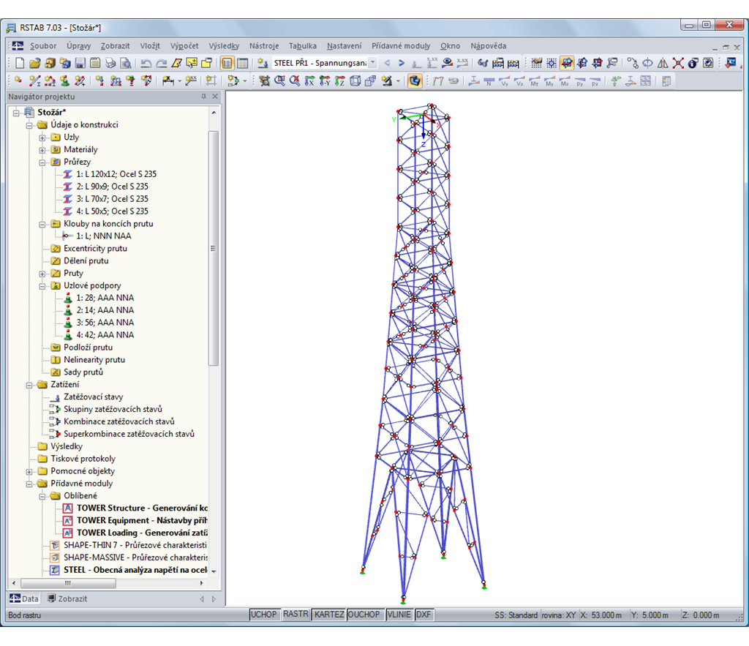Display Vz shear force results

pyautogui.click(x=519, y=81)
